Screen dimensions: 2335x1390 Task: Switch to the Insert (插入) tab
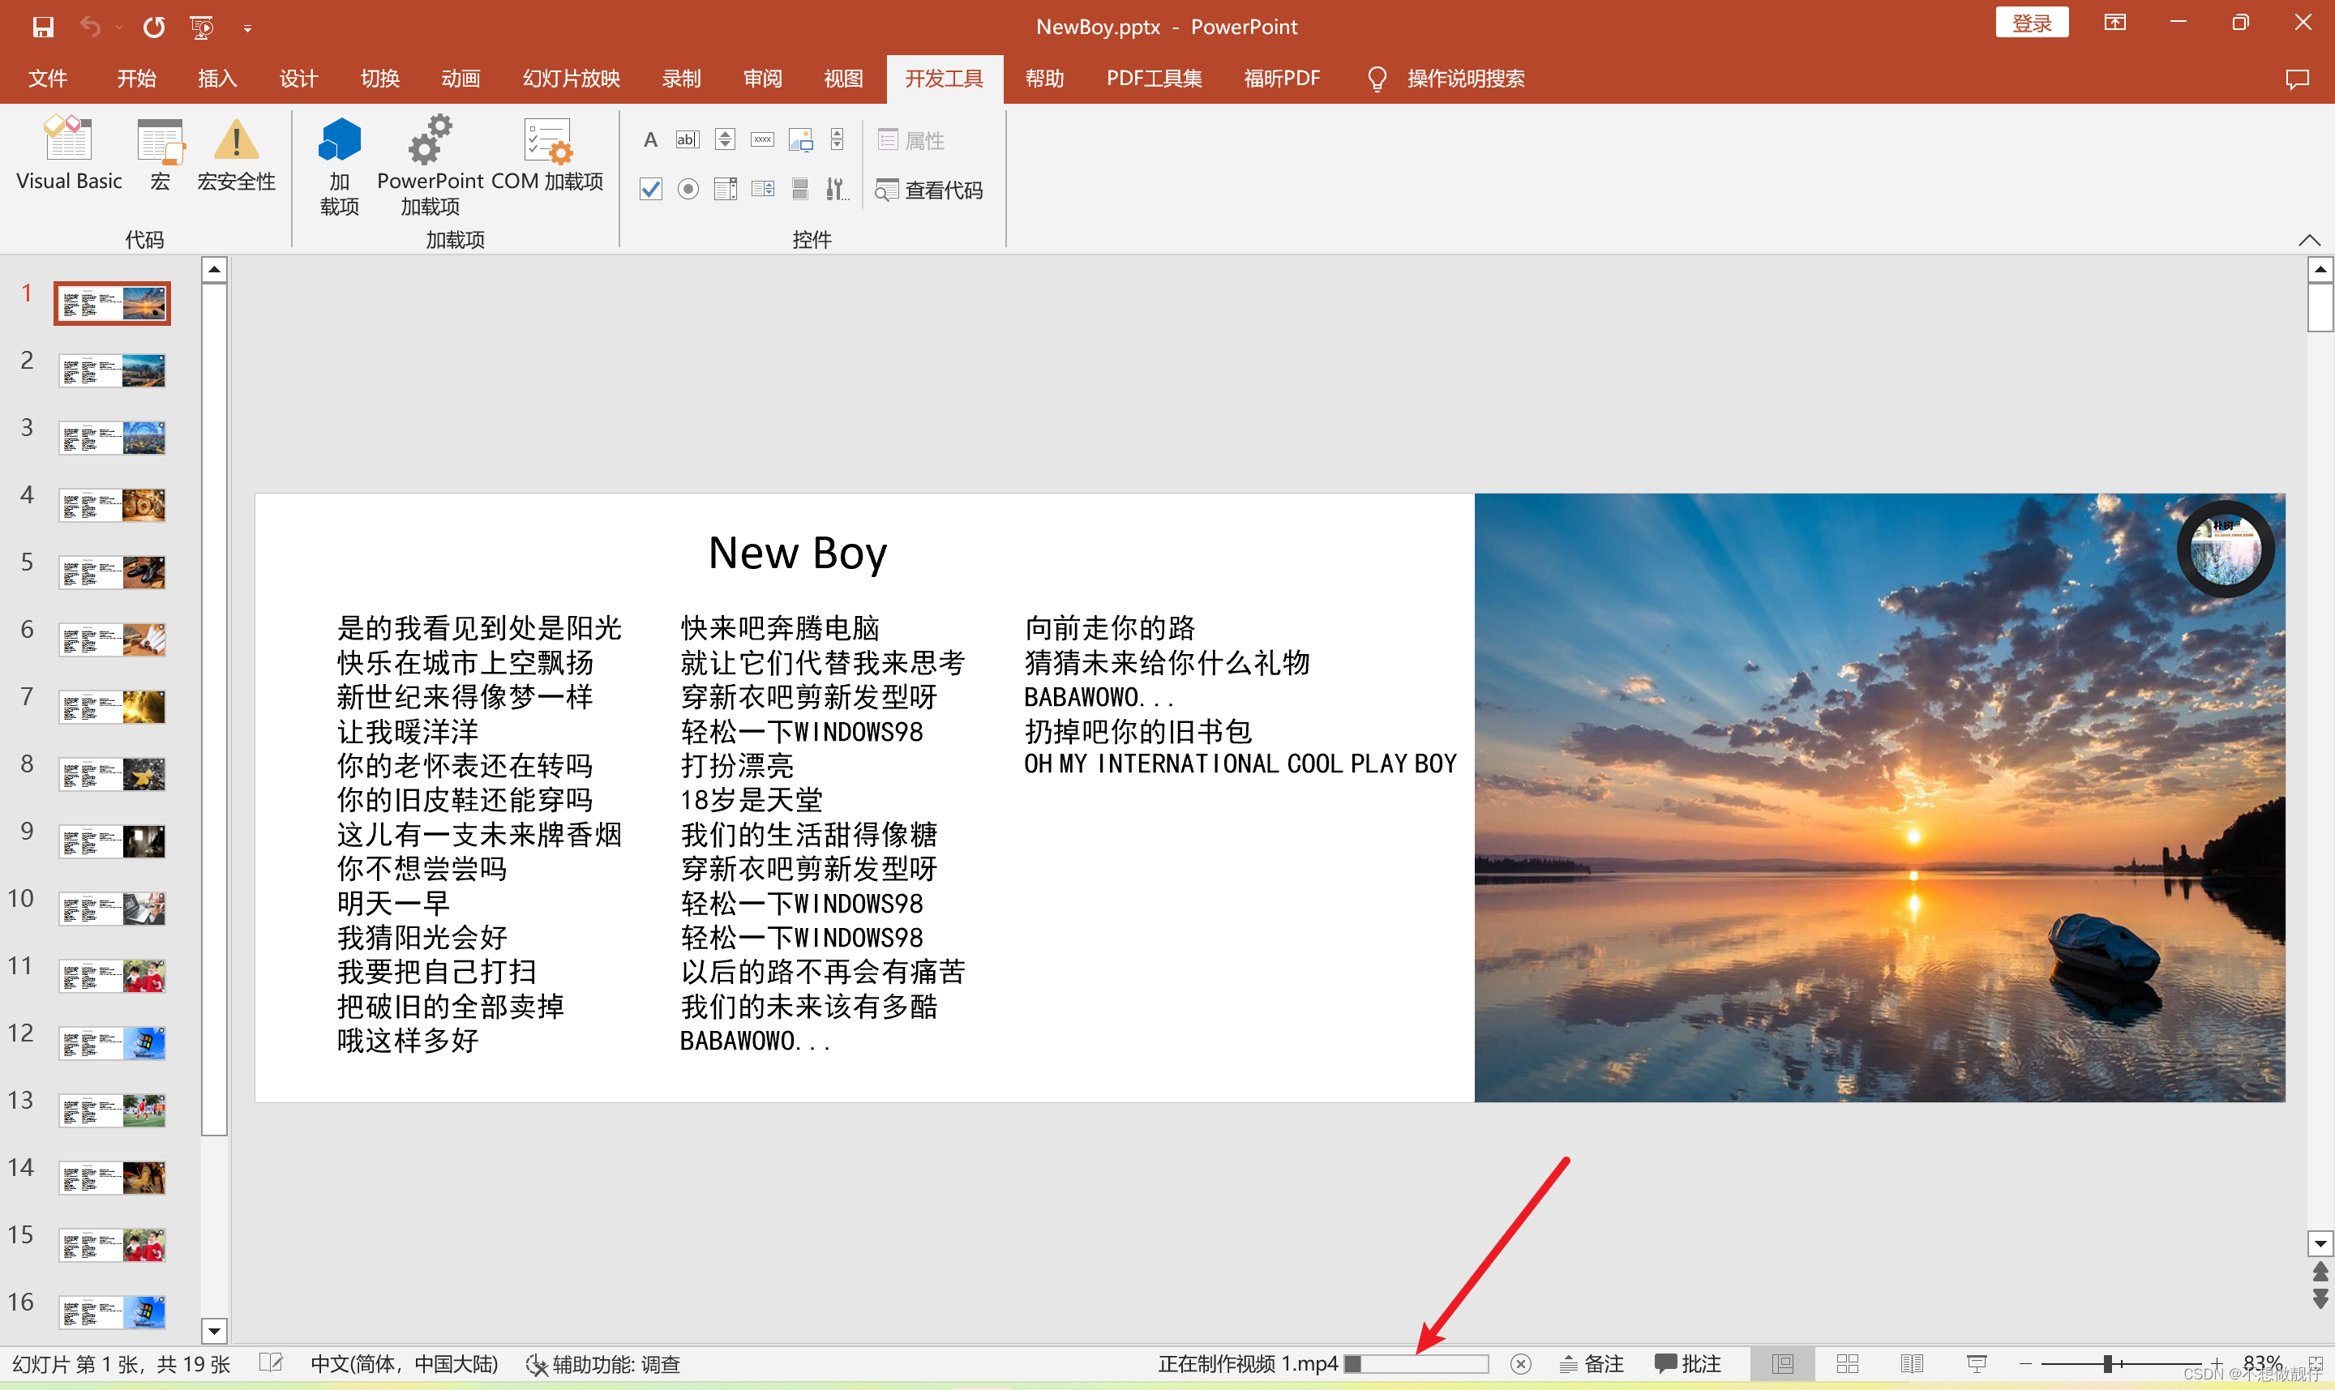click(x=217, y=79)
